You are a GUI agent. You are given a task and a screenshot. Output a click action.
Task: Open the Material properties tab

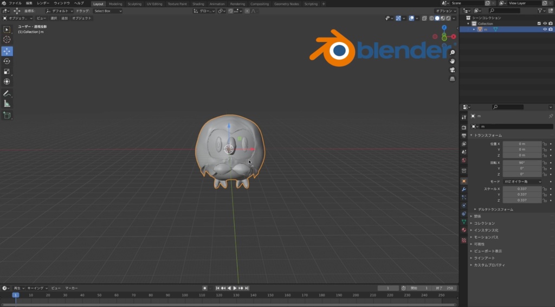point(464,230)
